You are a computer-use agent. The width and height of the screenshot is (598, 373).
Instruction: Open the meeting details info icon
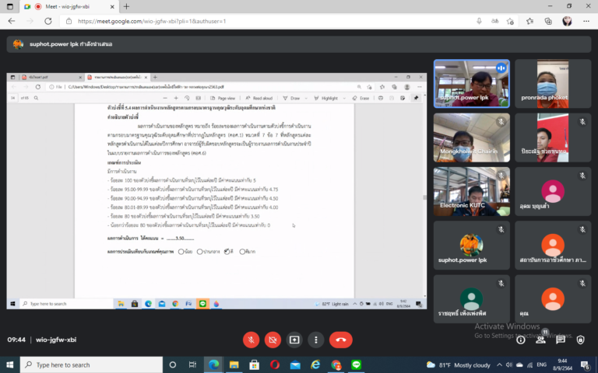click(x=521, y=340)
